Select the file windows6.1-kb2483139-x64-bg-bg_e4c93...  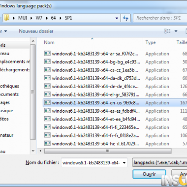click(96, 62)
